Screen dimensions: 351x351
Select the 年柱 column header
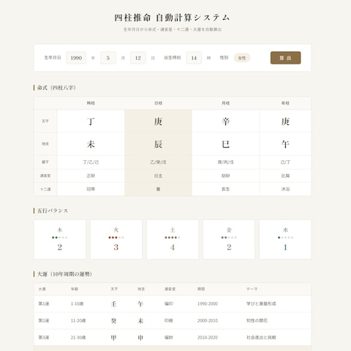tap(285, 103)
